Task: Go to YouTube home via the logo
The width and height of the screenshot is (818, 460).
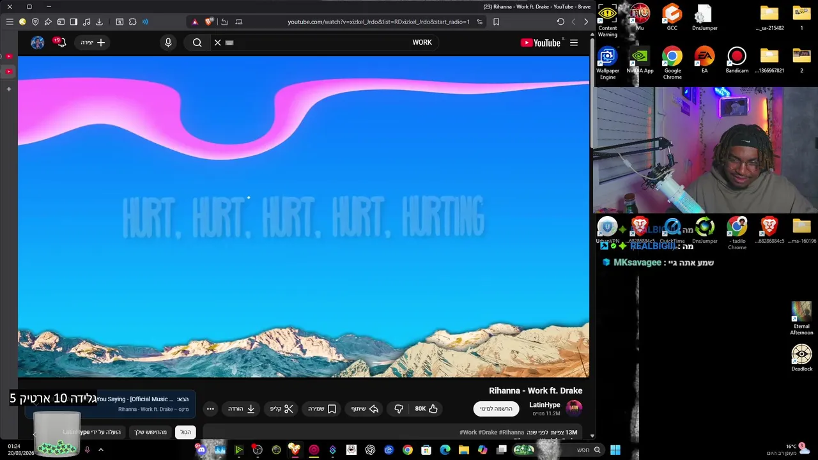Action: [x=541, y=43]
